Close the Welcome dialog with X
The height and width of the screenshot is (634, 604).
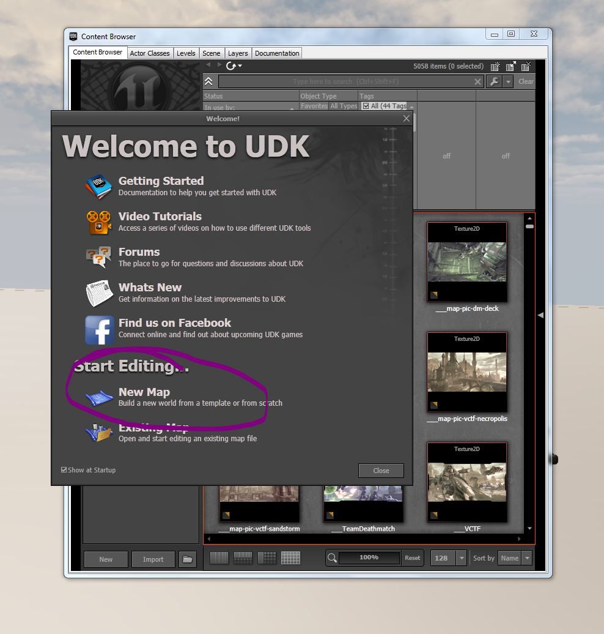pyautogui.click(x=407, y=119)
